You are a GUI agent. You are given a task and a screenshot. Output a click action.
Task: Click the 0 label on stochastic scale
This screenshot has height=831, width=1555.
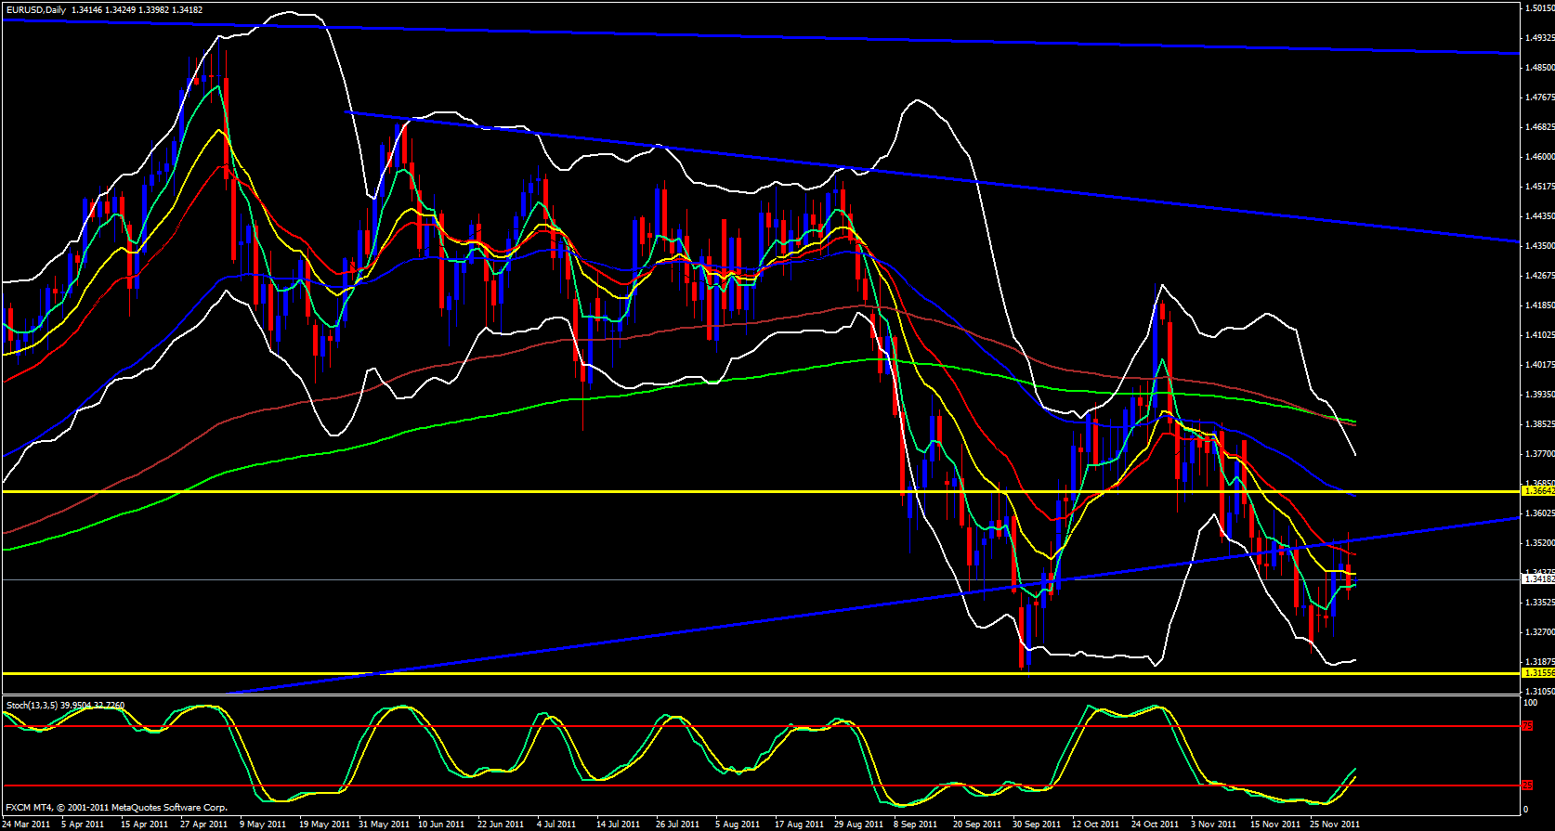[x=1527, y=810]
